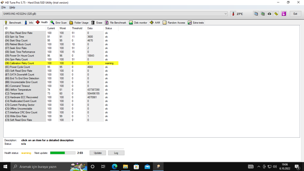The height and width of the screenshot is (171, 304).
Task: Select the Offline Uncorrectable row
Action: coord(61,109)
